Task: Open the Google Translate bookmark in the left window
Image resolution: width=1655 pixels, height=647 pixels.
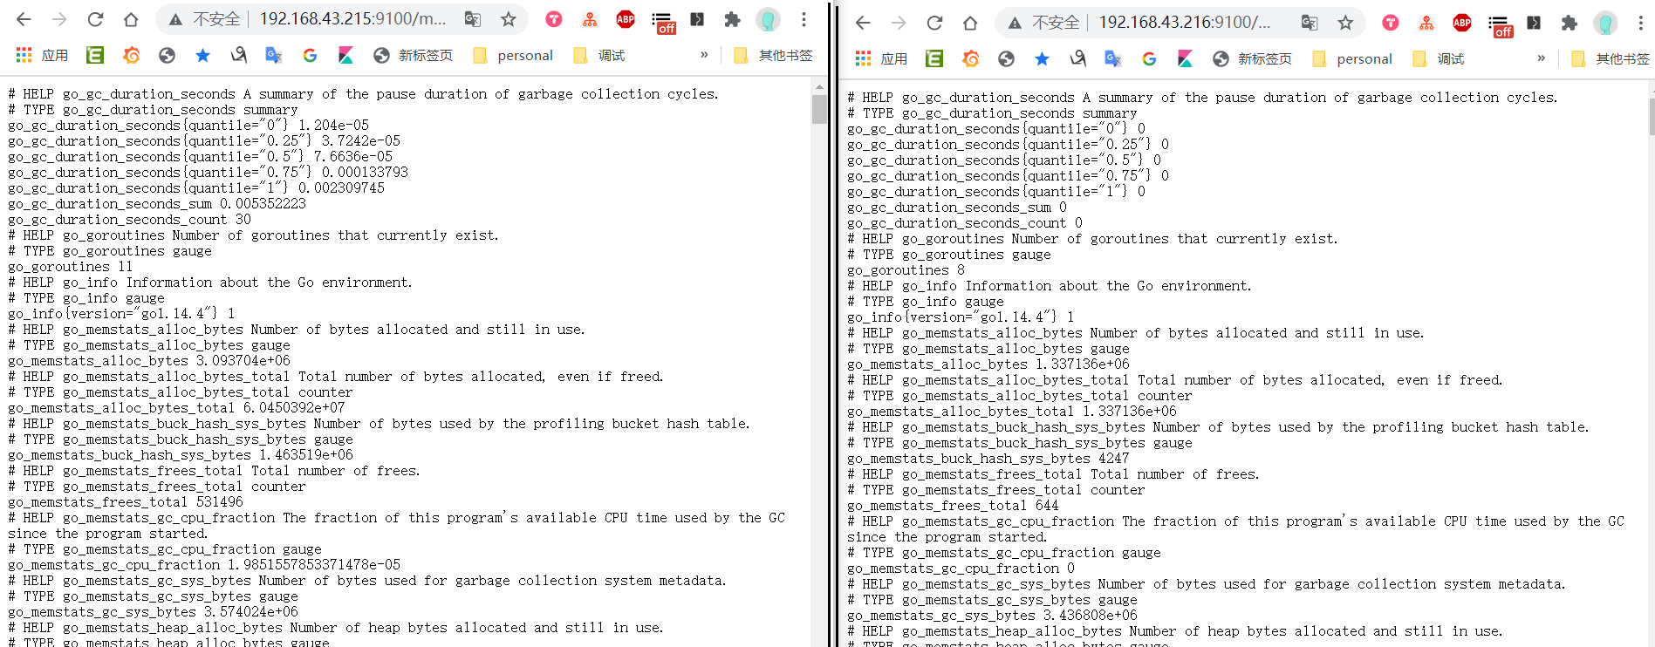Action: coord(274,55)
